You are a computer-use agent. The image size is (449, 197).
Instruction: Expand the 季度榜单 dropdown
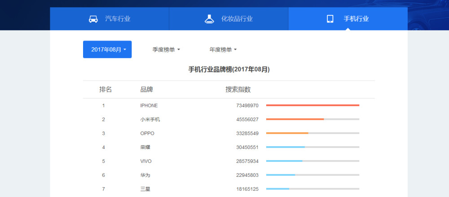(x=166, y=49)
